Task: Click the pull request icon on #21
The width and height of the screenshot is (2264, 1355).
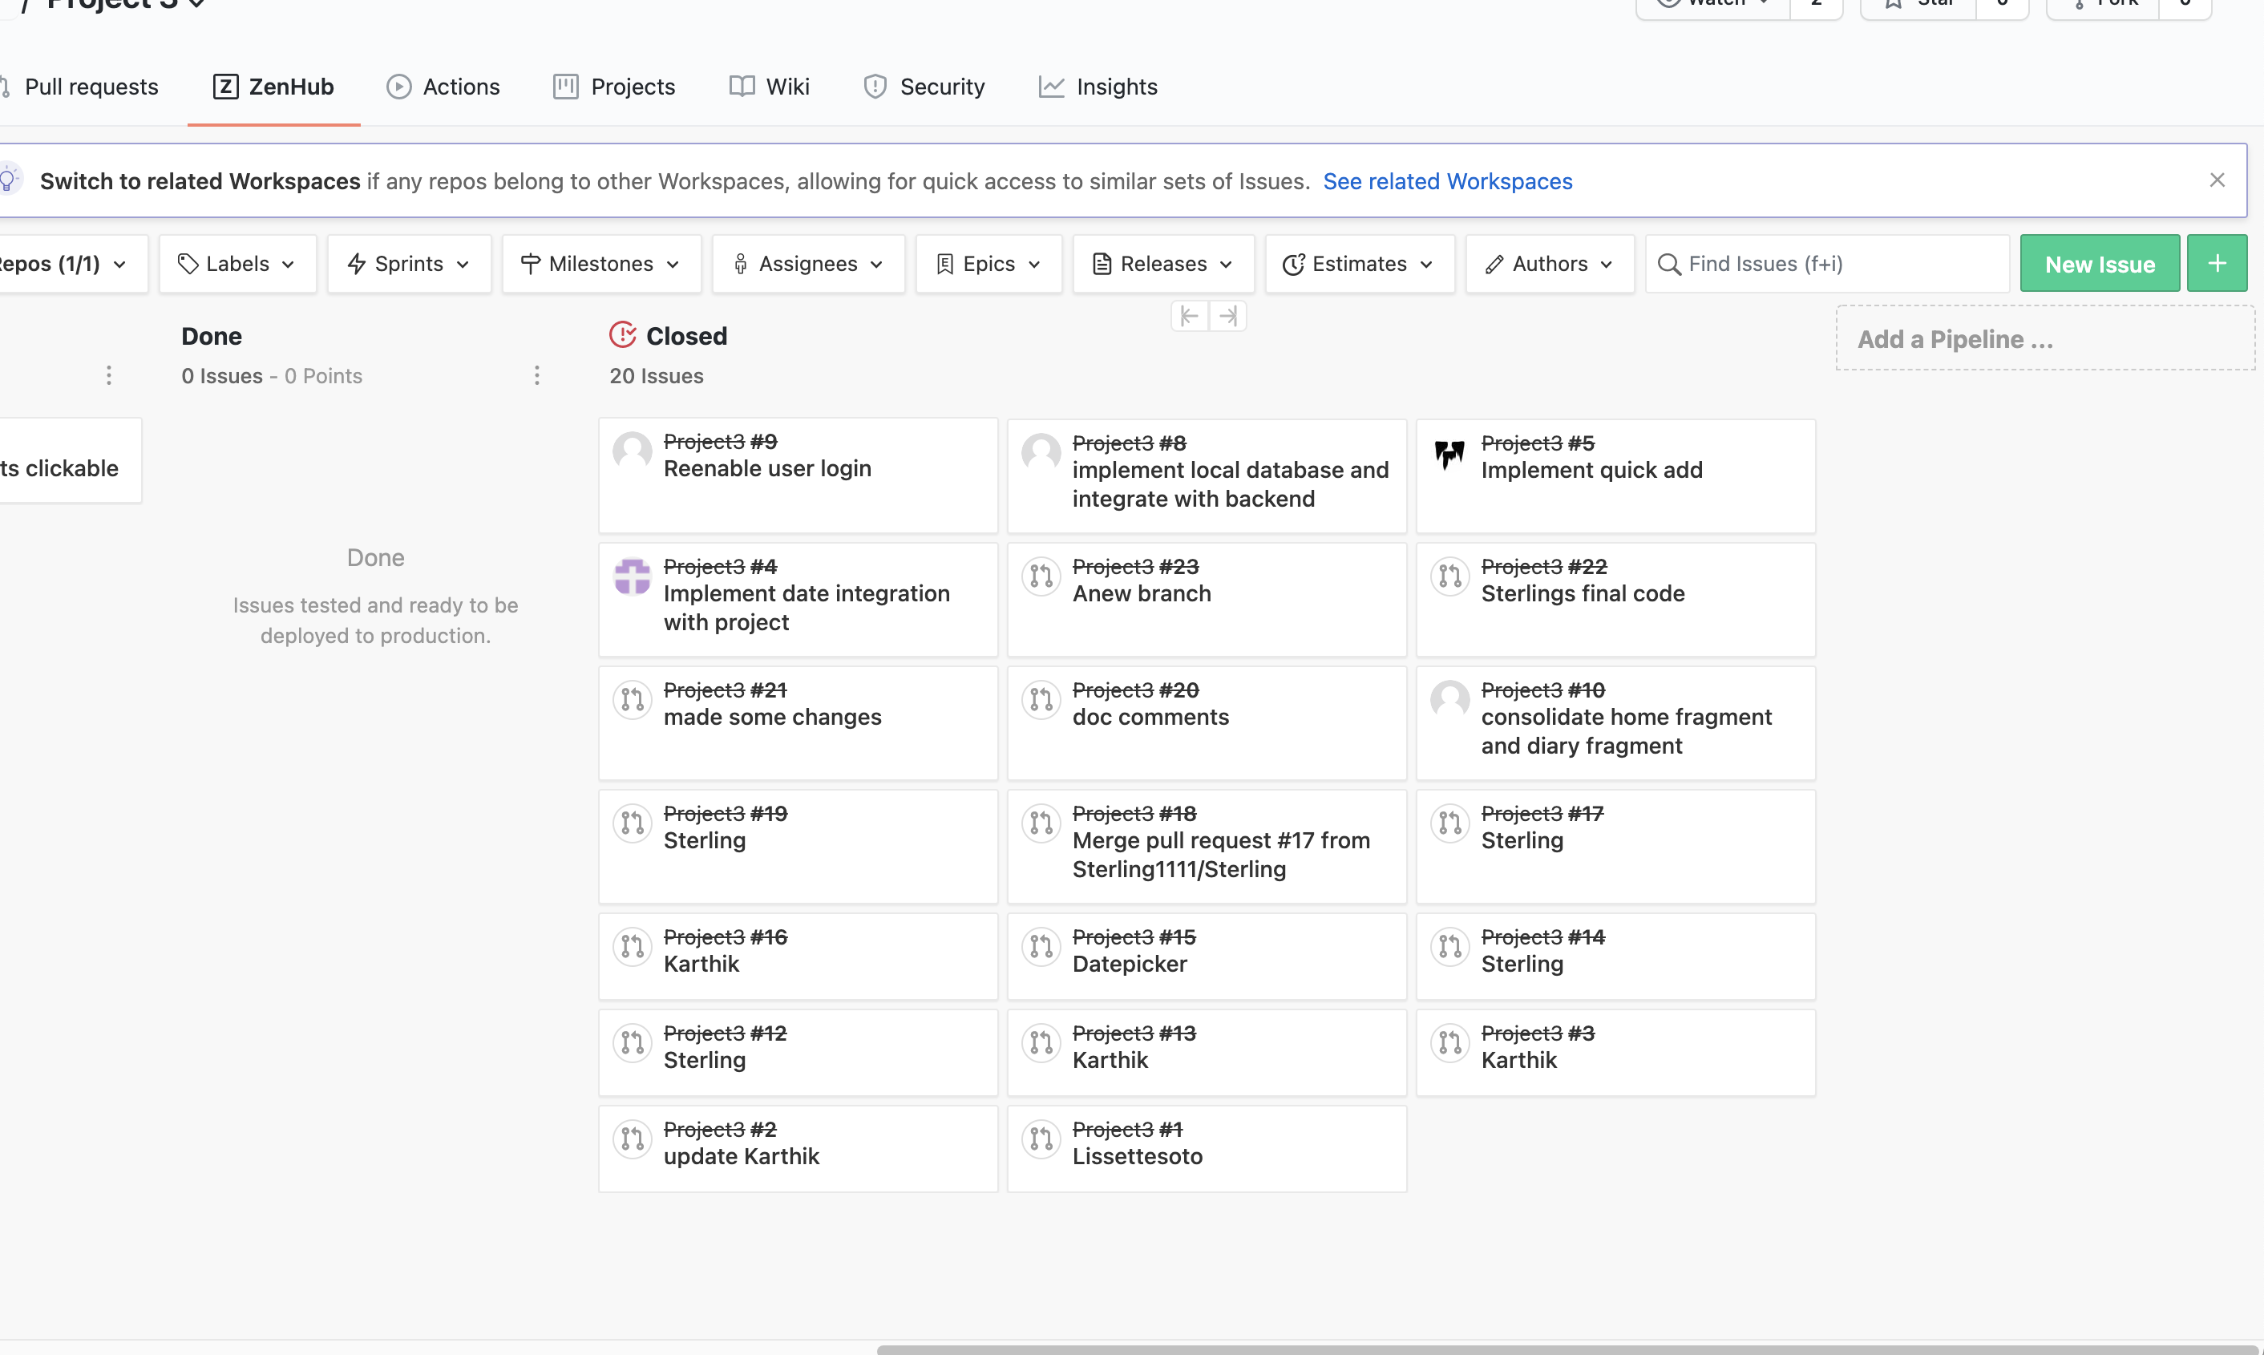Action: (632, 699)
